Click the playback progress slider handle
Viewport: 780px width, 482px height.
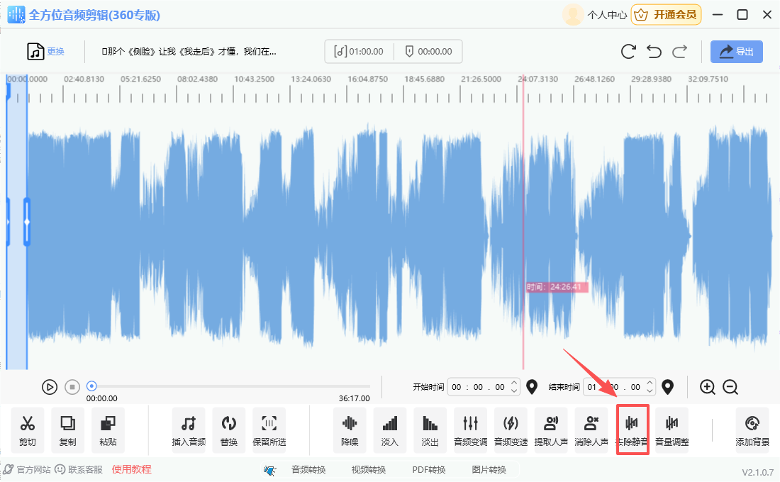click(91, 386)
